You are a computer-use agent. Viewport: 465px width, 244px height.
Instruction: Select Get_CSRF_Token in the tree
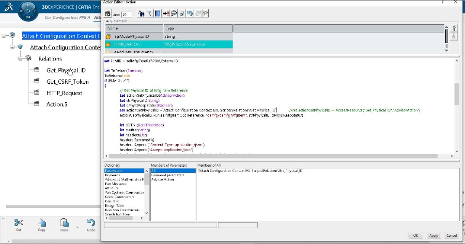[x=67, y=81]
